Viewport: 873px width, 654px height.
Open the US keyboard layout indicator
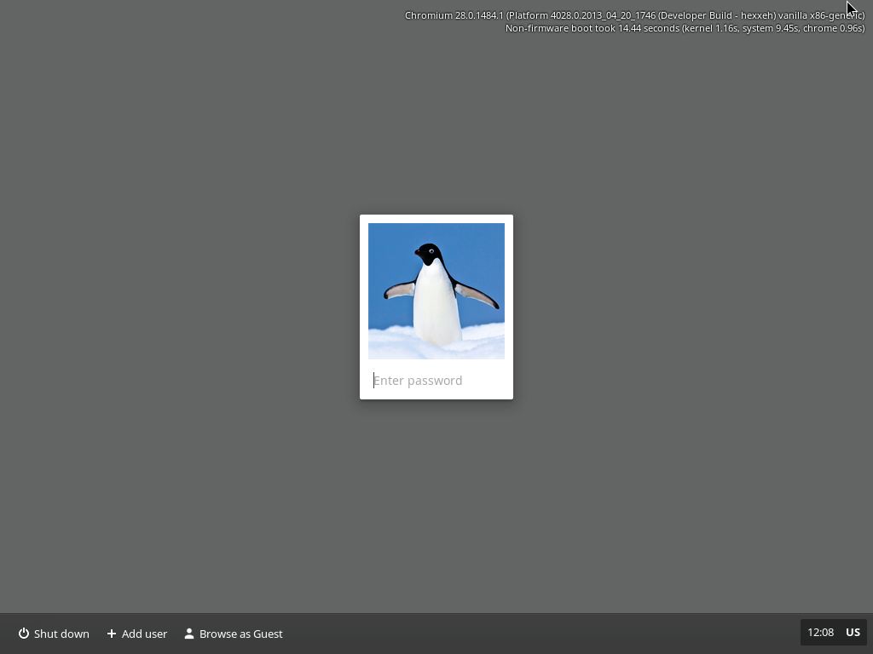coord(853,632)
